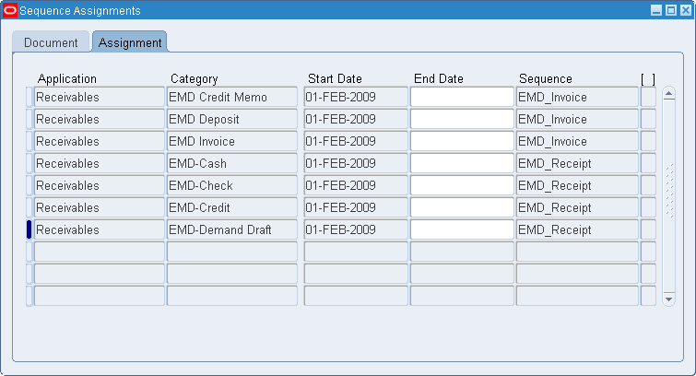Click Receivables in the EMD-Demand Draft row
Screen dimensions: 696x376
pyautogui.click(x=99, y=230)
